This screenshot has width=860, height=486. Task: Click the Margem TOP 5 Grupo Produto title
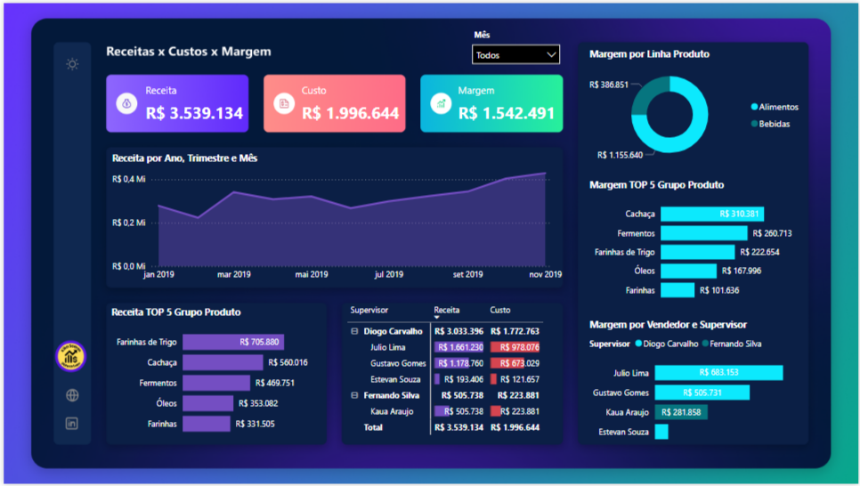tap(656, 185)
